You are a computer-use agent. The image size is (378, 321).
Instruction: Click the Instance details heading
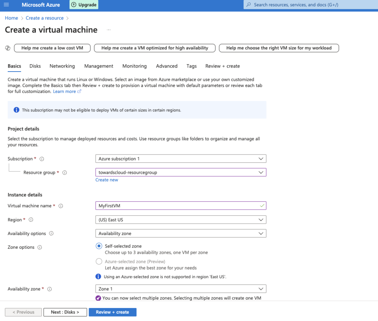25,195
